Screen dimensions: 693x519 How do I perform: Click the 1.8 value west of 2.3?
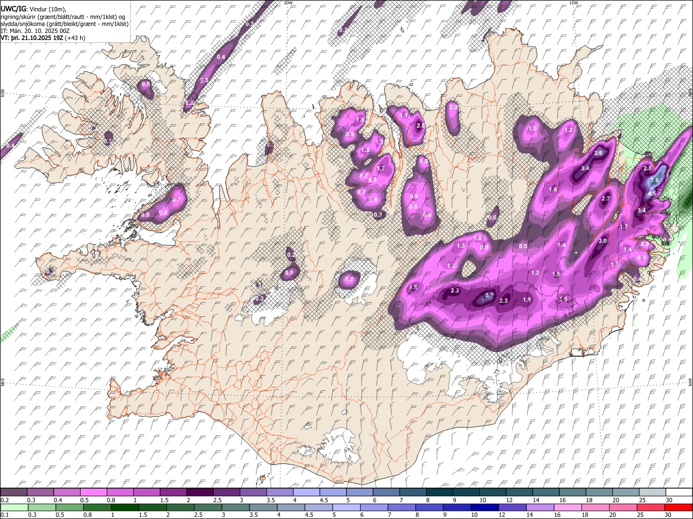tap(414, 287)
